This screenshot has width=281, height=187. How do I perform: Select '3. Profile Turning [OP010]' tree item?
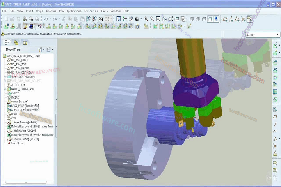[x=25, y=139]
